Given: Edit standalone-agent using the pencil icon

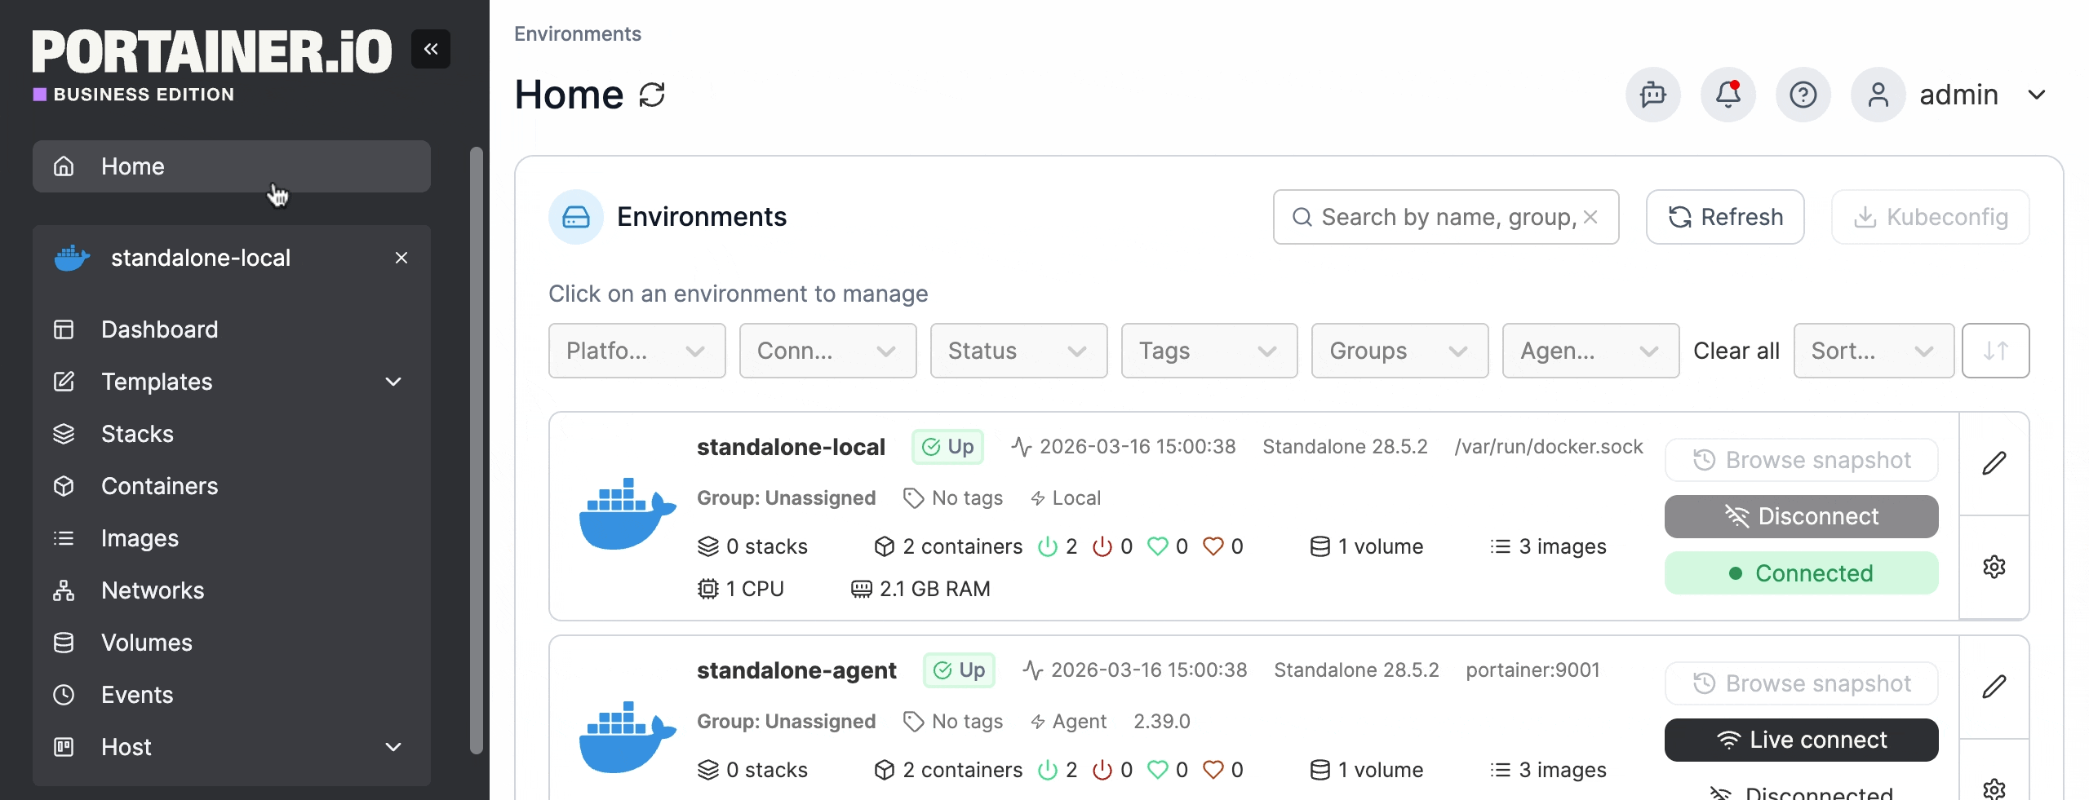Looking at the screenshot, I should click(x=1994, y=687).
